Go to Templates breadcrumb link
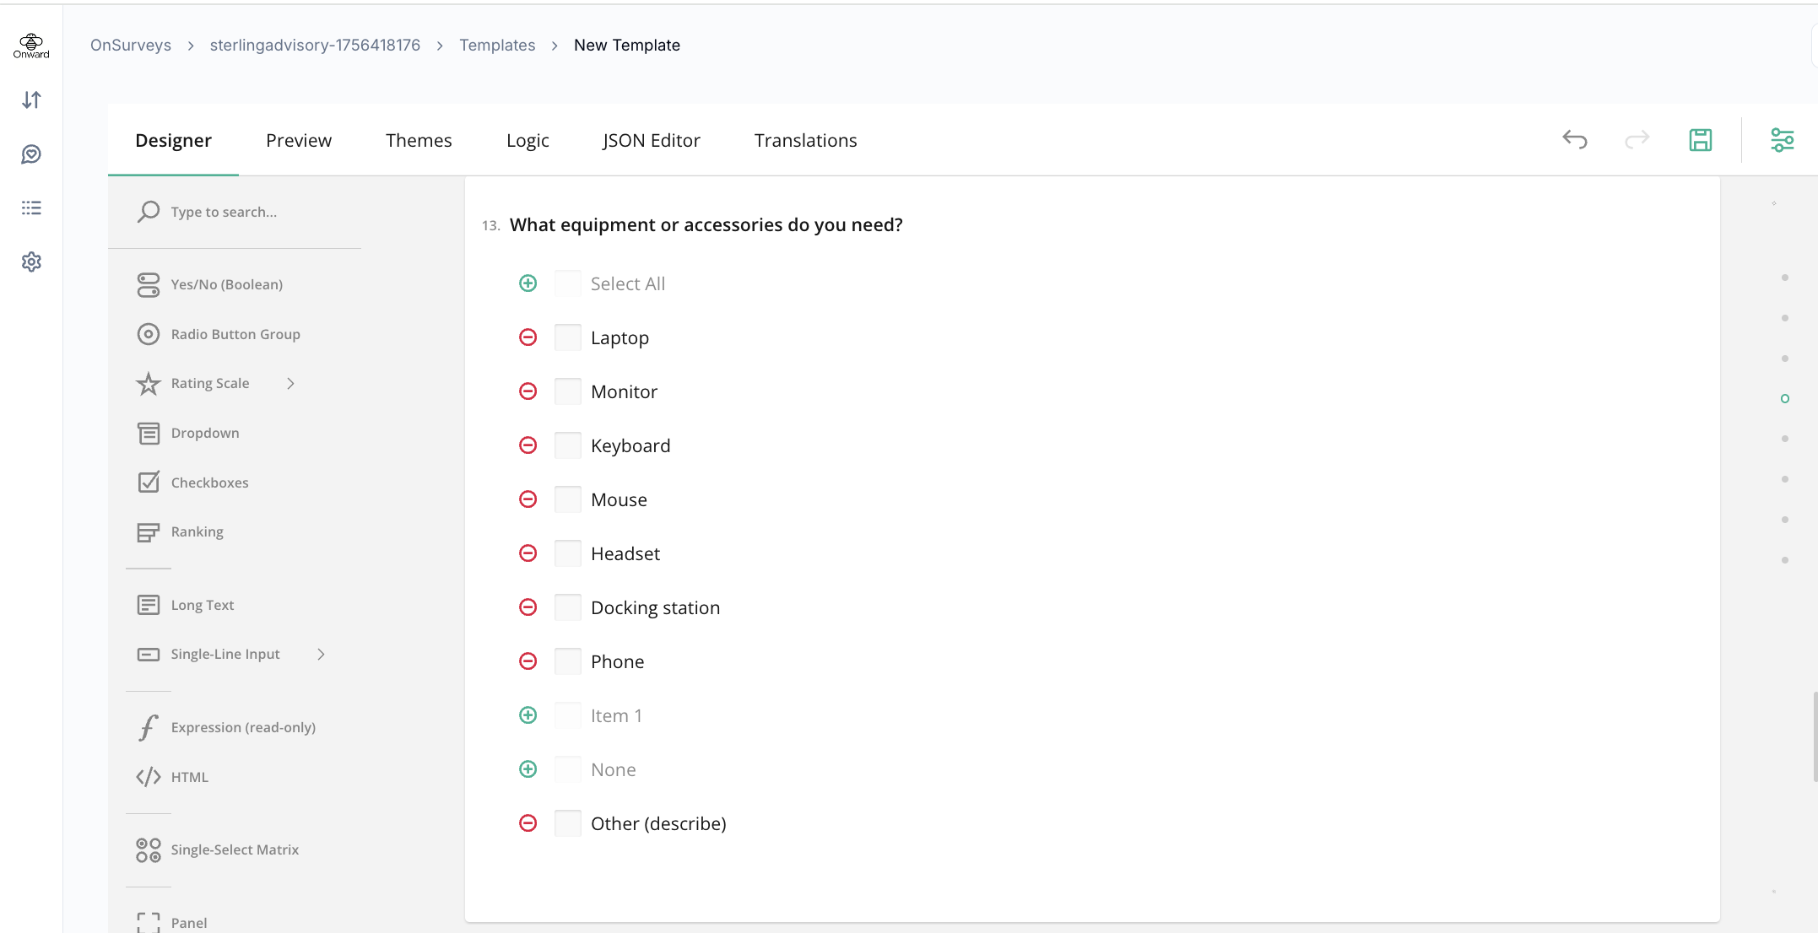 click(497, 45)
